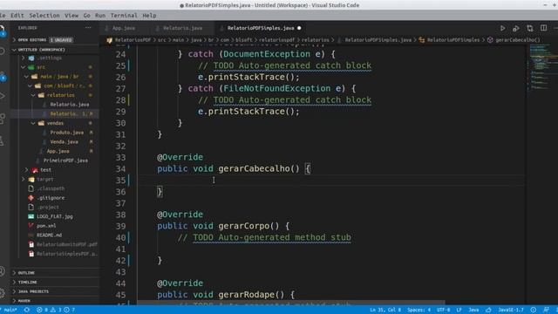Open the LOGO_FLAT.jpg image file

54,216
